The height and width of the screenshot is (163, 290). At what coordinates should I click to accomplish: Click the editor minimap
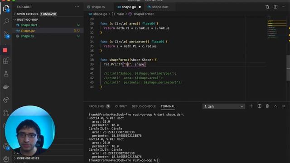click(276, 28)
